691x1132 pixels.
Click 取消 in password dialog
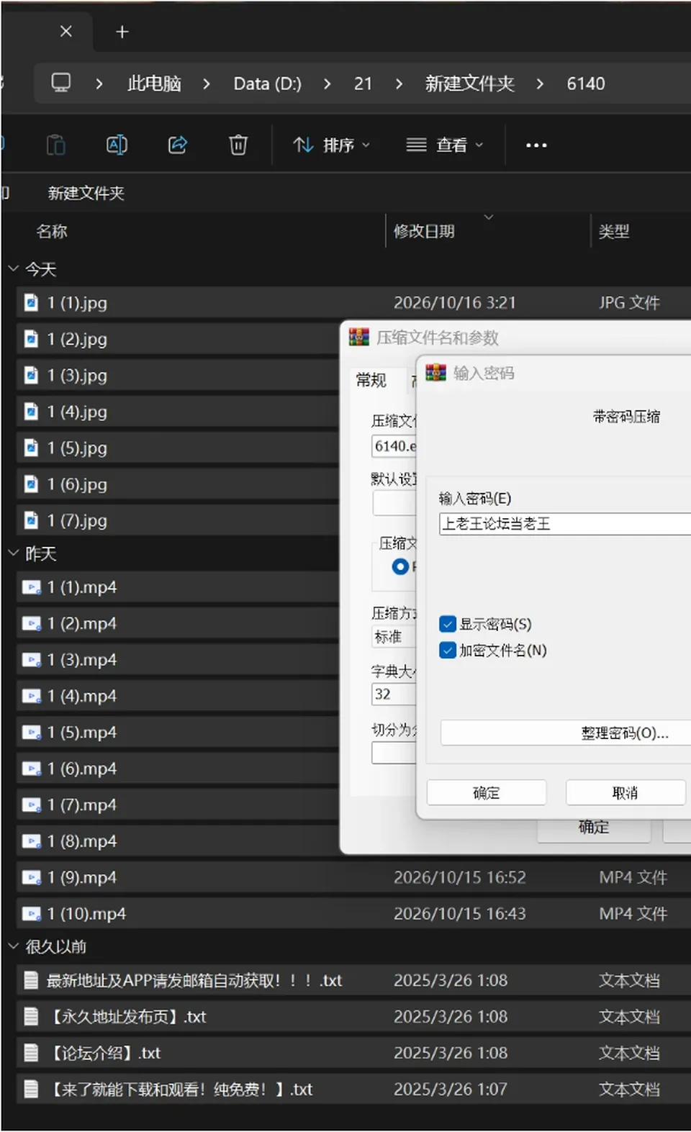click(625, 793)
